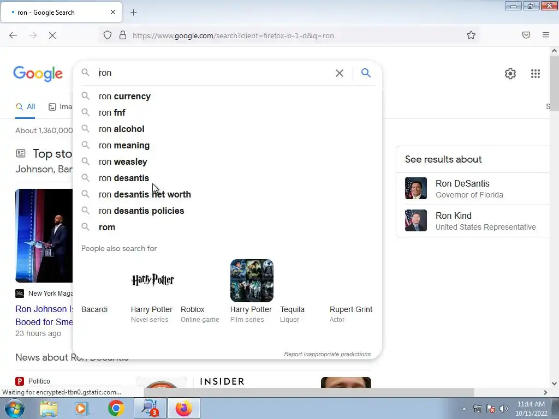Image resolution: width=559 pixels, height=419 pixels.
Task: Show hidden system tray icons
Action: coord(464,409)
